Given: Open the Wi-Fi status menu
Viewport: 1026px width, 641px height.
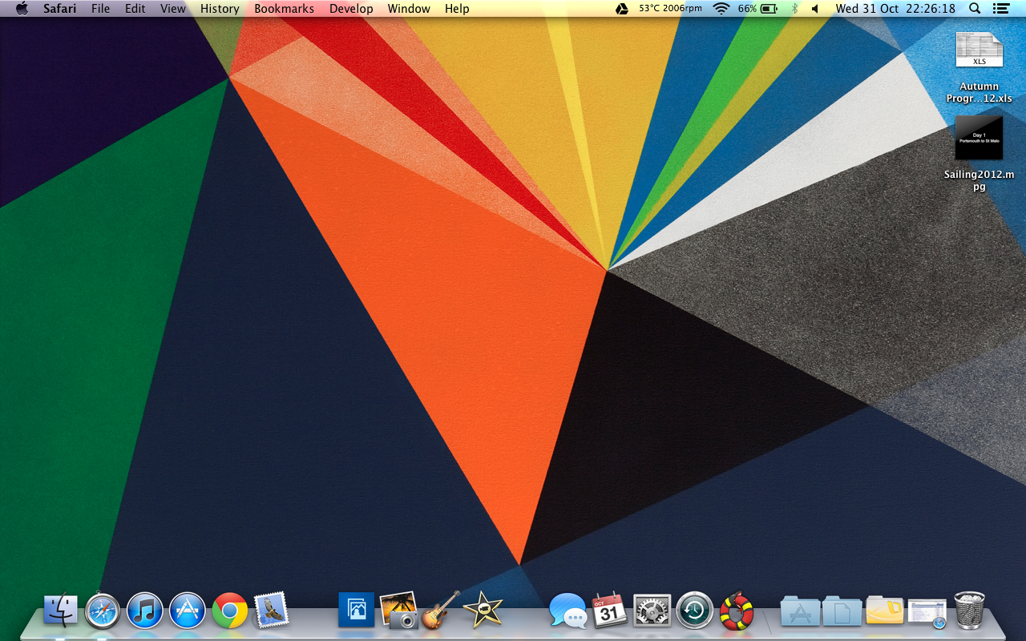Looking at the screenshot, I should [721, 9].
